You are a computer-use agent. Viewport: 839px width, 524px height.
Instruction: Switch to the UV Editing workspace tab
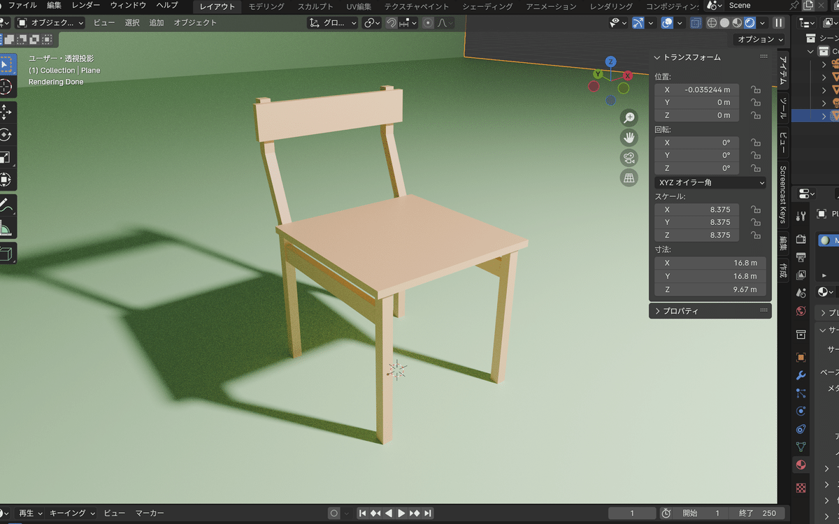pos(359,6)
